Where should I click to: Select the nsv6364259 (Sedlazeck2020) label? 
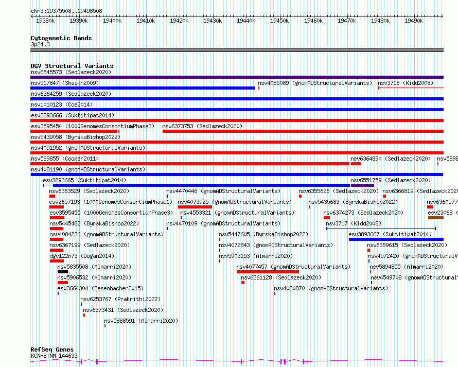point(71,94)
